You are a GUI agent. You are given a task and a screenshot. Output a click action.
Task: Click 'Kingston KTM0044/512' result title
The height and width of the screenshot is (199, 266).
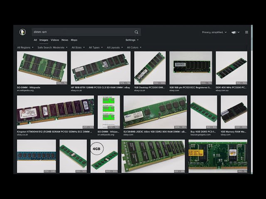(x=54, y=132)
